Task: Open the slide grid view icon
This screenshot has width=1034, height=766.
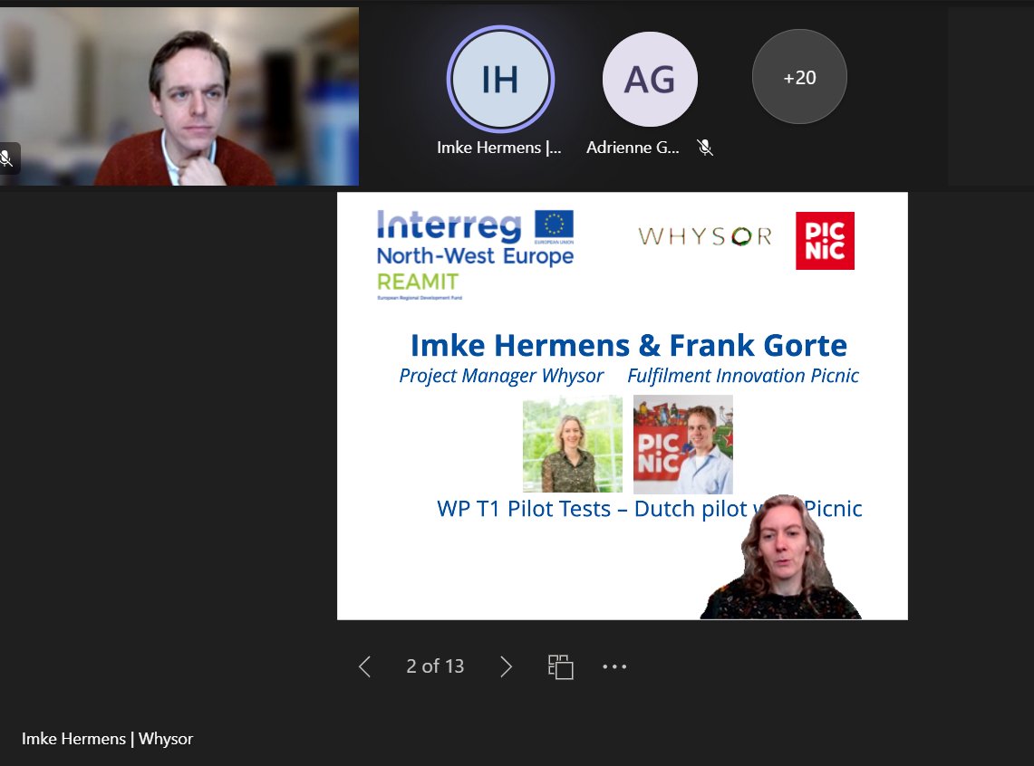Action: pos(561,666)
